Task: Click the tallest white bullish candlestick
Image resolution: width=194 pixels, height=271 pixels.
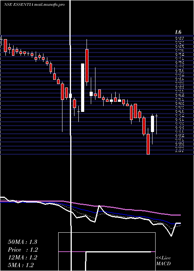Action: tap(83, 87)
